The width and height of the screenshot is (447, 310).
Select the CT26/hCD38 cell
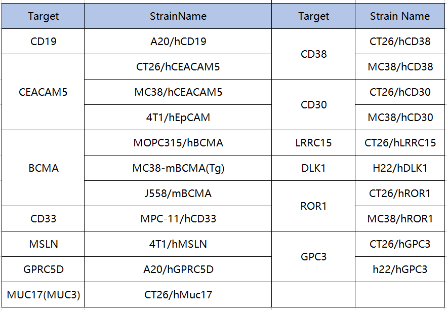[x=400, y=42]
